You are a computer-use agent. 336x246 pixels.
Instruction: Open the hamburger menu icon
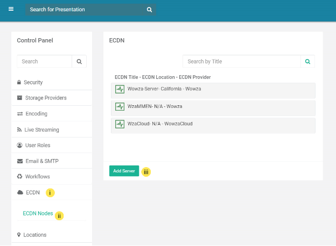(x=11, y=9)
